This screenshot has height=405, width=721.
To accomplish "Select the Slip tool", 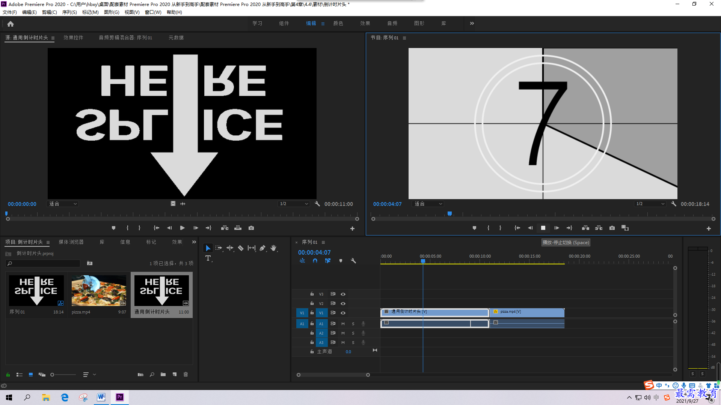I will pos(252,248).
